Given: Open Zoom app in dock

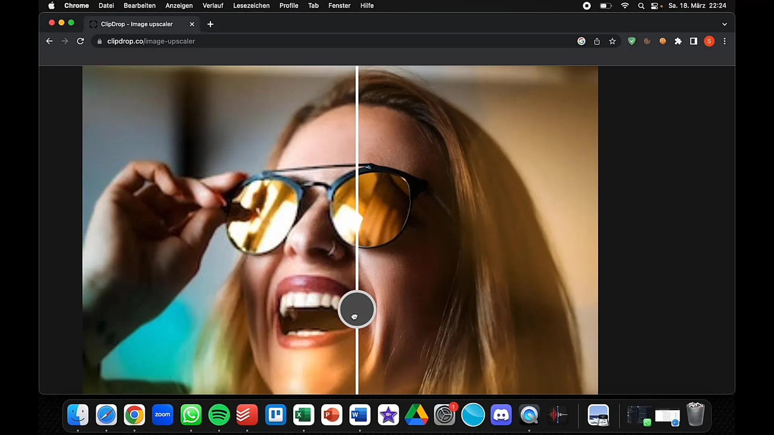Looking at the screenshot, I should (162, 415).
